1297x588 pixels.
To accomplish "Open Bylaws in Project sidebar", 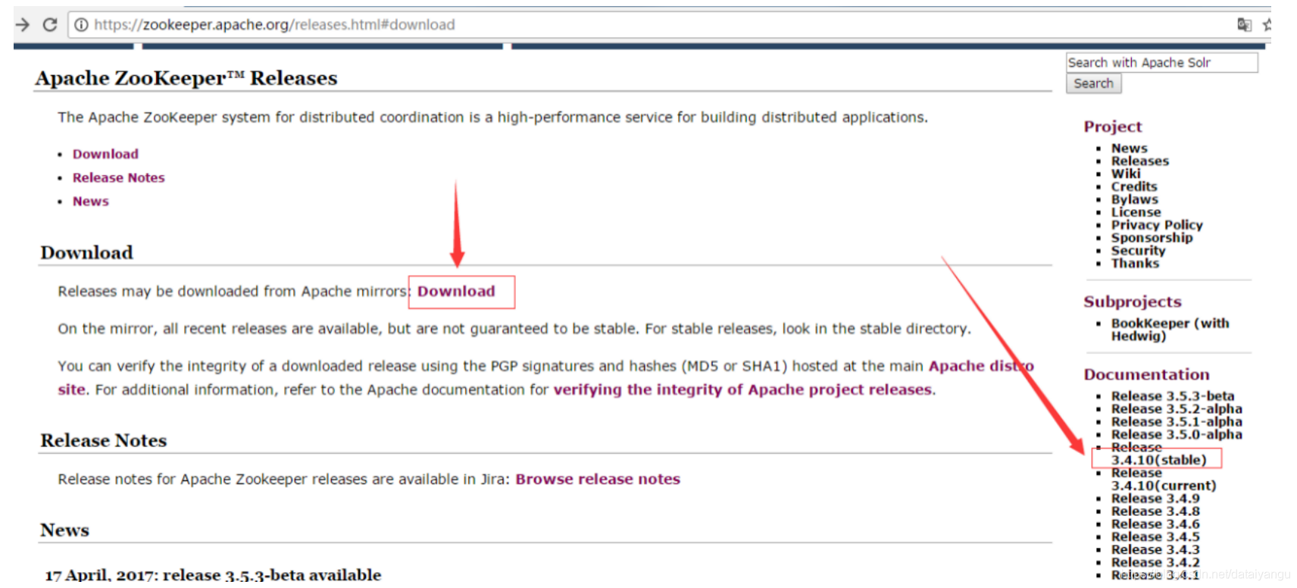I will [1134, 200].
